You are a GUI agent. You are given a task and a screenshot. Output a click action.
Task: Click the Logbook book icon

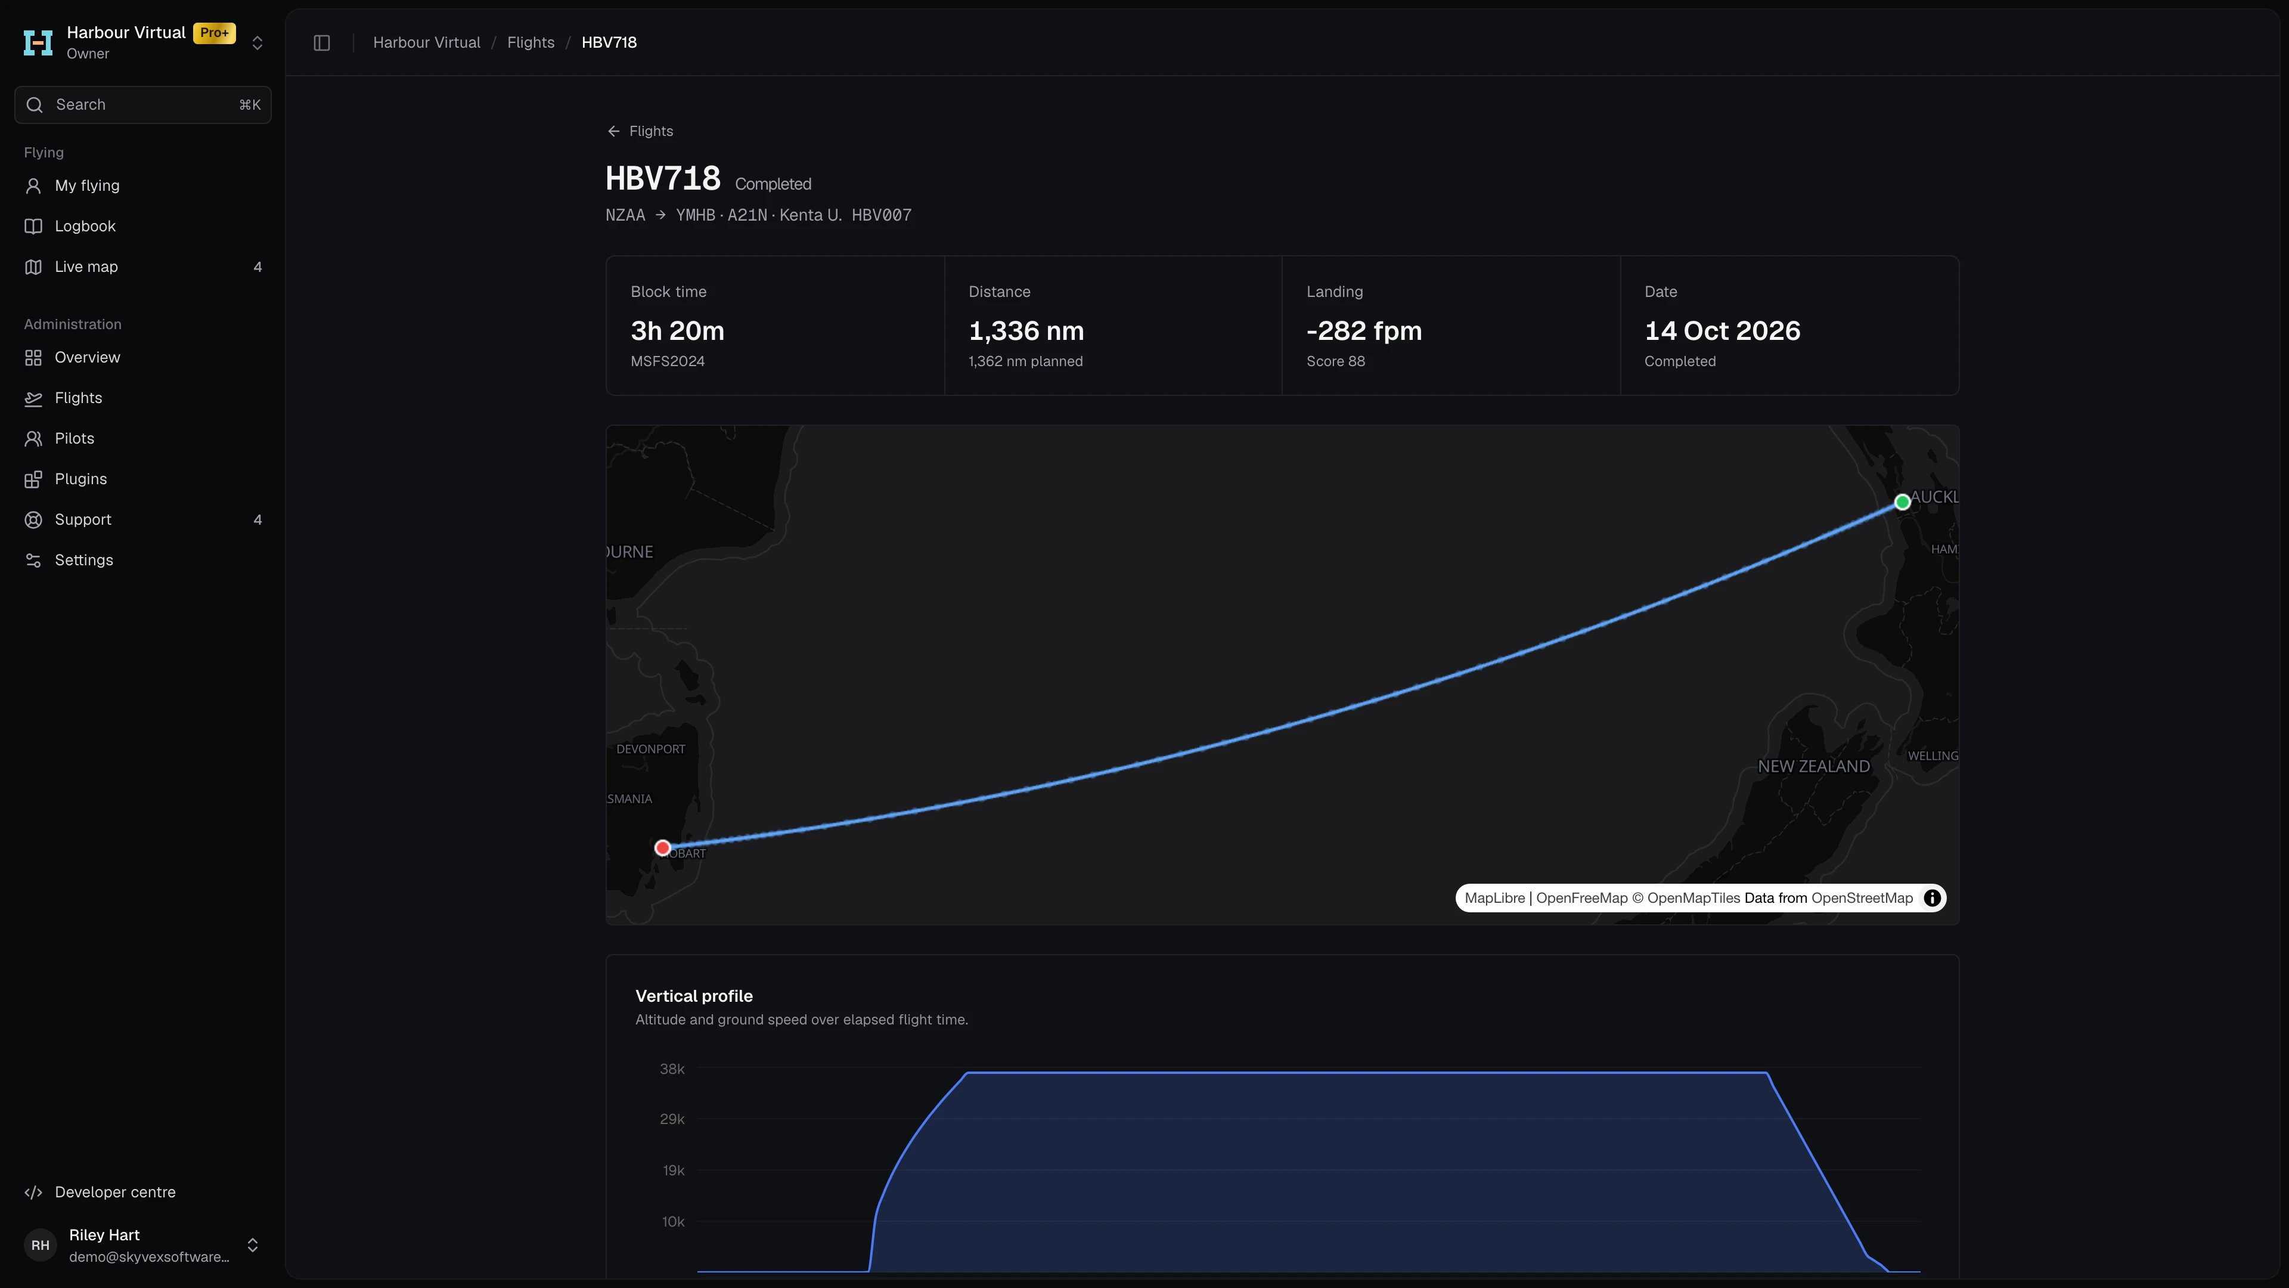34,227
